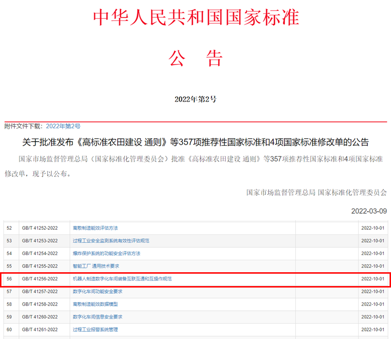The height and width of the screenshot is (339, 391).
Task: Open the 离散制造能效数据模型 link
Action: [x=95, y=304]
